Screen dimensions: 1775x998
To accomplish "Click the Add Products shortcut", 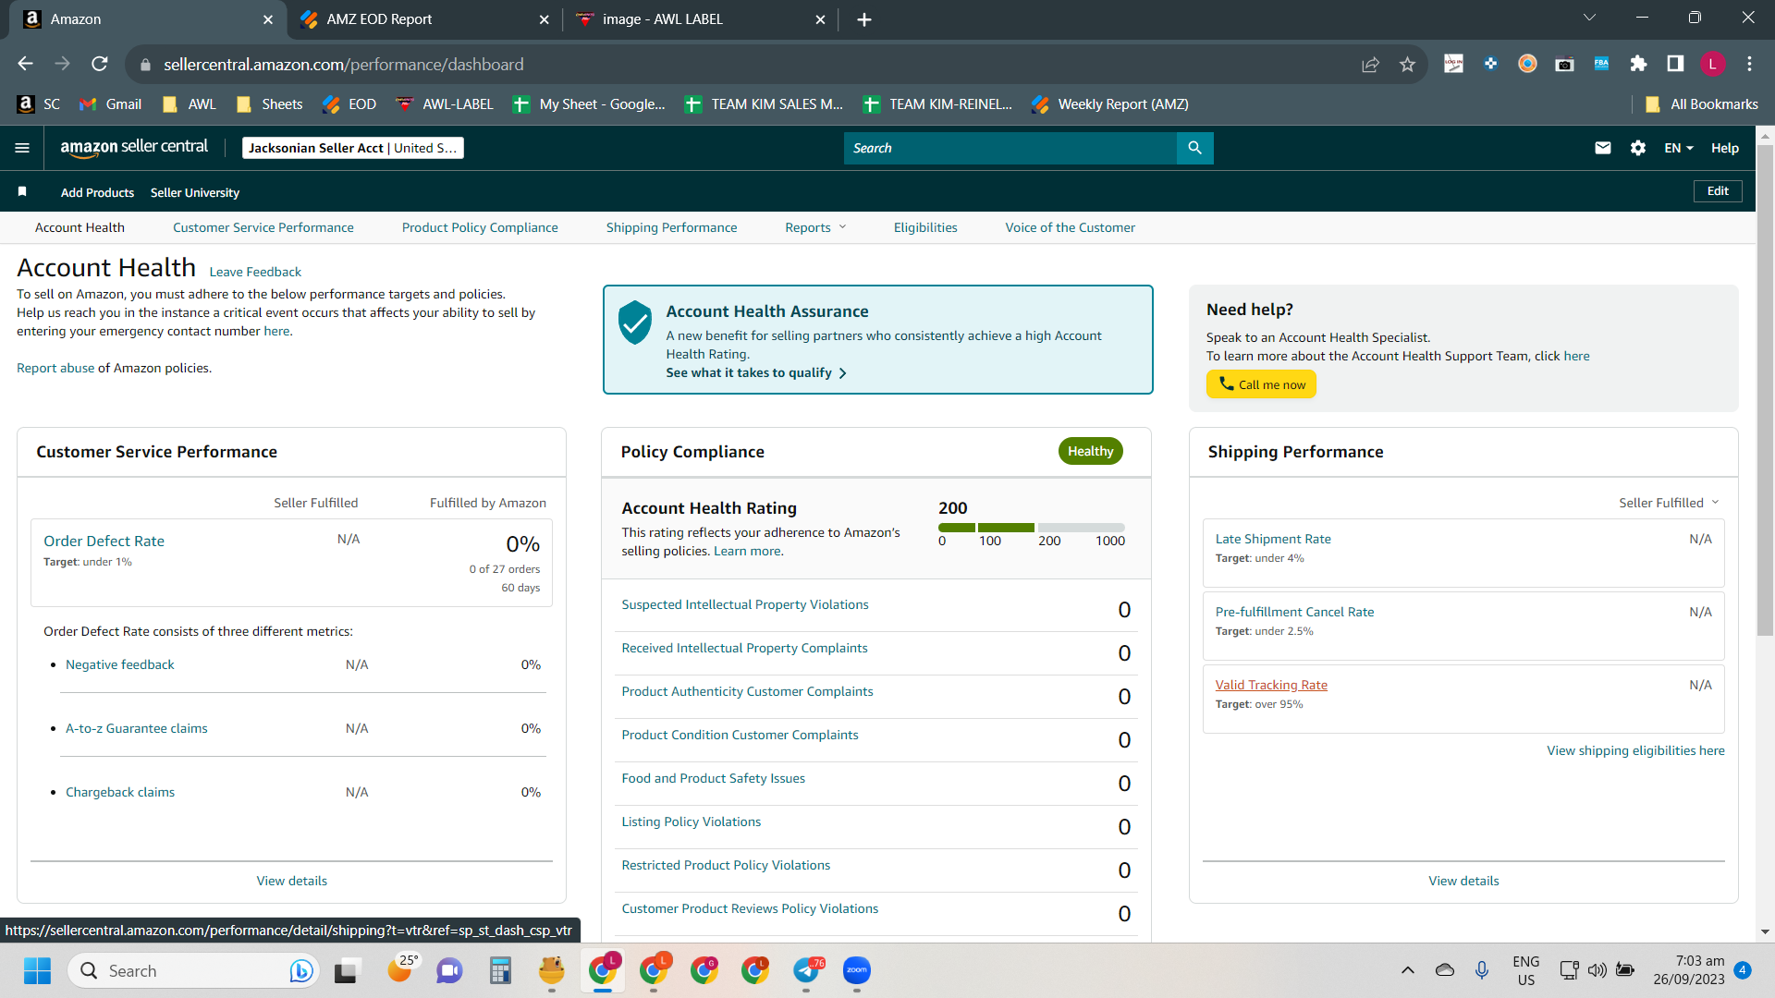I will click(97, 192).
